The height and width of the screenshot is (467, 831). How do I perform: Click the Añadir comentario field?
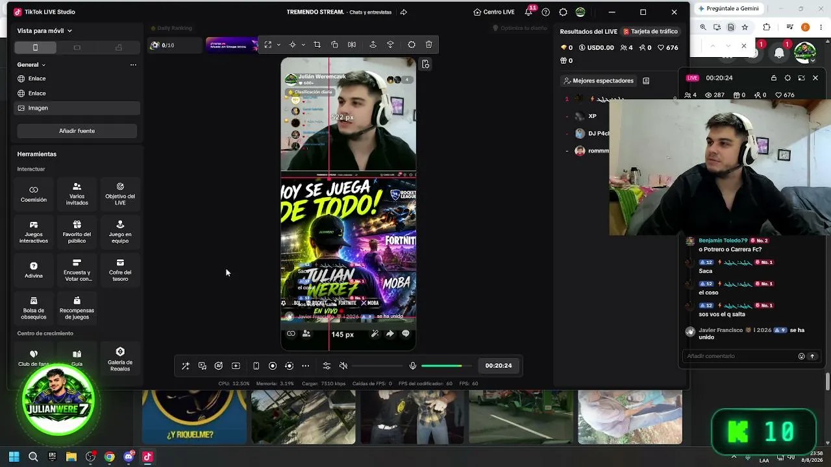(741, 356)
